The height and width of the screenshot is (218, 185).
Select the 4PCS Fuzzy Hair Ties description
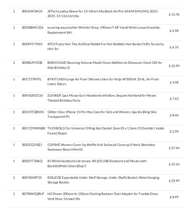[105, 46]
